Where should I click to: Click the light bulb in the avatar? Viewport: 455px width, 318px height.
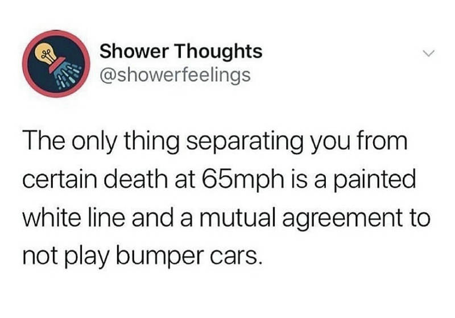click(x=45, y=52)
